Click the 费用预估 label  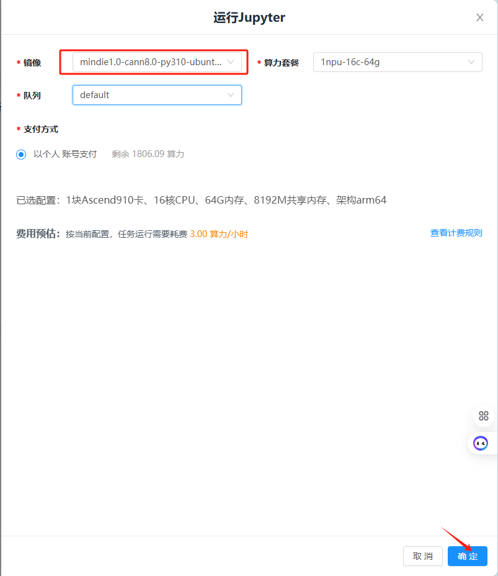tap(38, 233)
